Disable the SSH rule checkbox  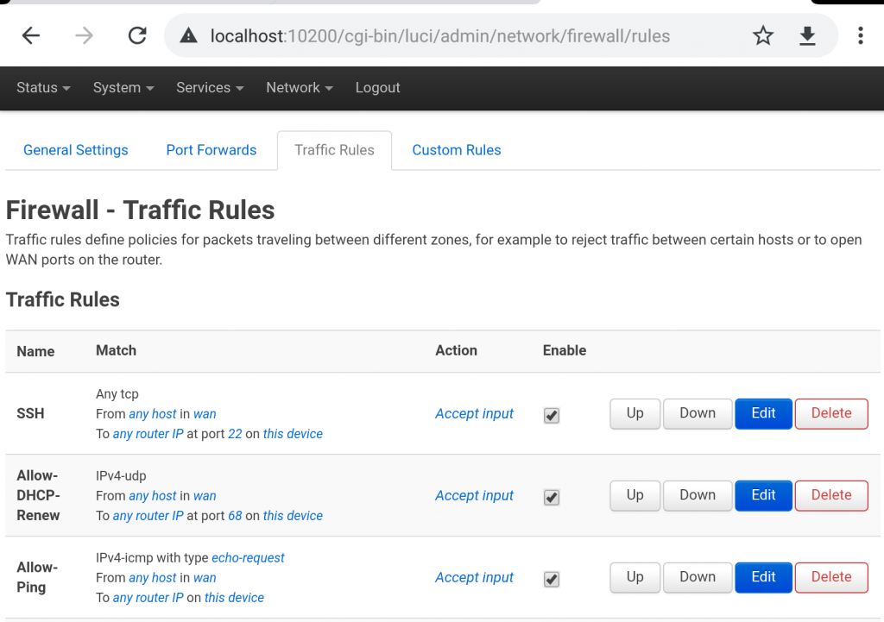(x=552, y=415)
